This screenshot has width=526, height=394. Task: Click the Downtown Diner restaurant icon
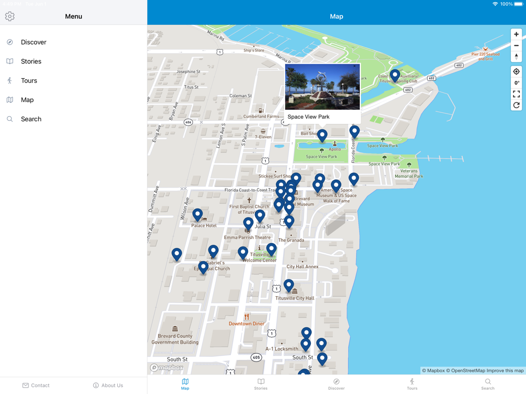pos(247,317)
